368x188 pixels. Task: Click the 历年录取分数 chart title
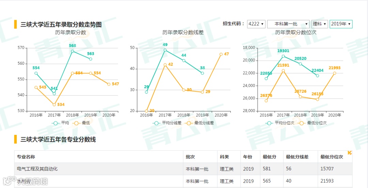71,32
